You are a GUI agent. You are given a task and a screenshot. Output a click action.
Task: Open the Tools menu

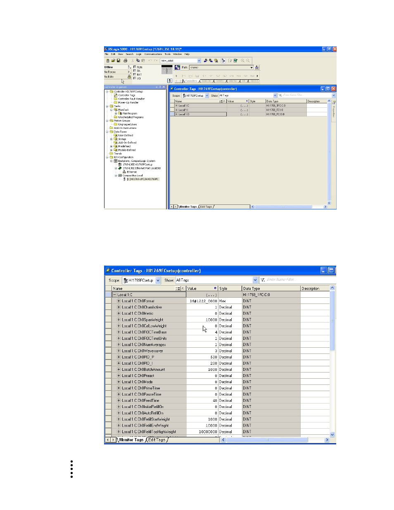click(167, 54)
